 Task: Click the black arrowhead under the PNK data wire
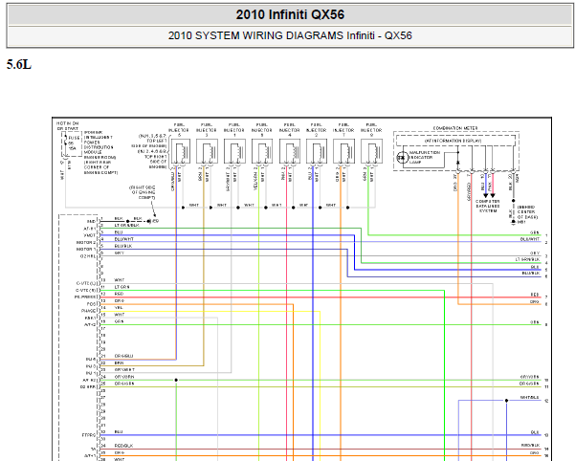coord(493,196)
